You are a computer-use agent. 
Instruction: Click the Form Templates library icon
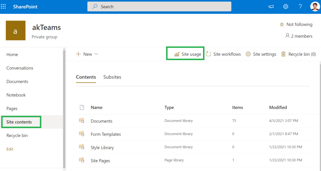[x=82, y=134]
